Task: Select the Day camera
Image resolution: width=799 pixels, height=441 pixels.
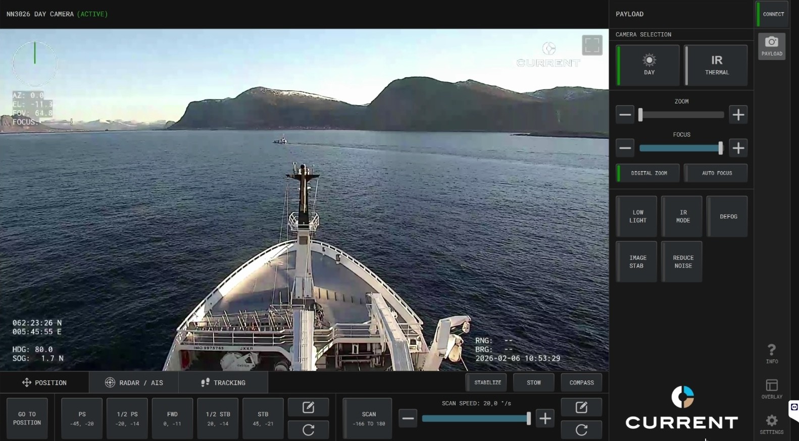Action: pos(648,65)
